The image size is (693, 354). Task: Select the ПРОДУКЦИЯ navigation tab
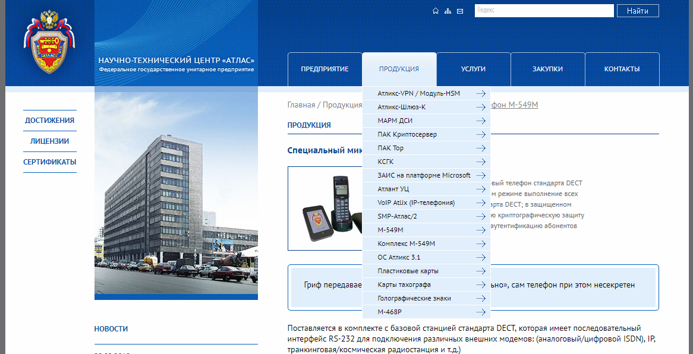click(399, 69)
